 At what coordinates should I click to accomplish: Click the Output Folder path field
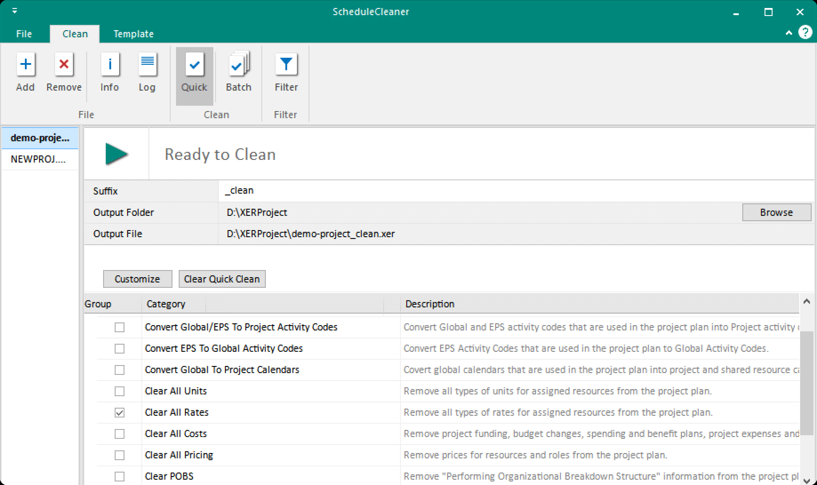(480, 212)
